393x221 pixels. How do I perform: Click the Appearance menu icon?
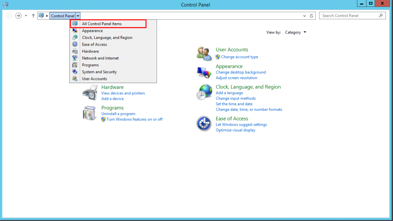[x=75, y=31]
